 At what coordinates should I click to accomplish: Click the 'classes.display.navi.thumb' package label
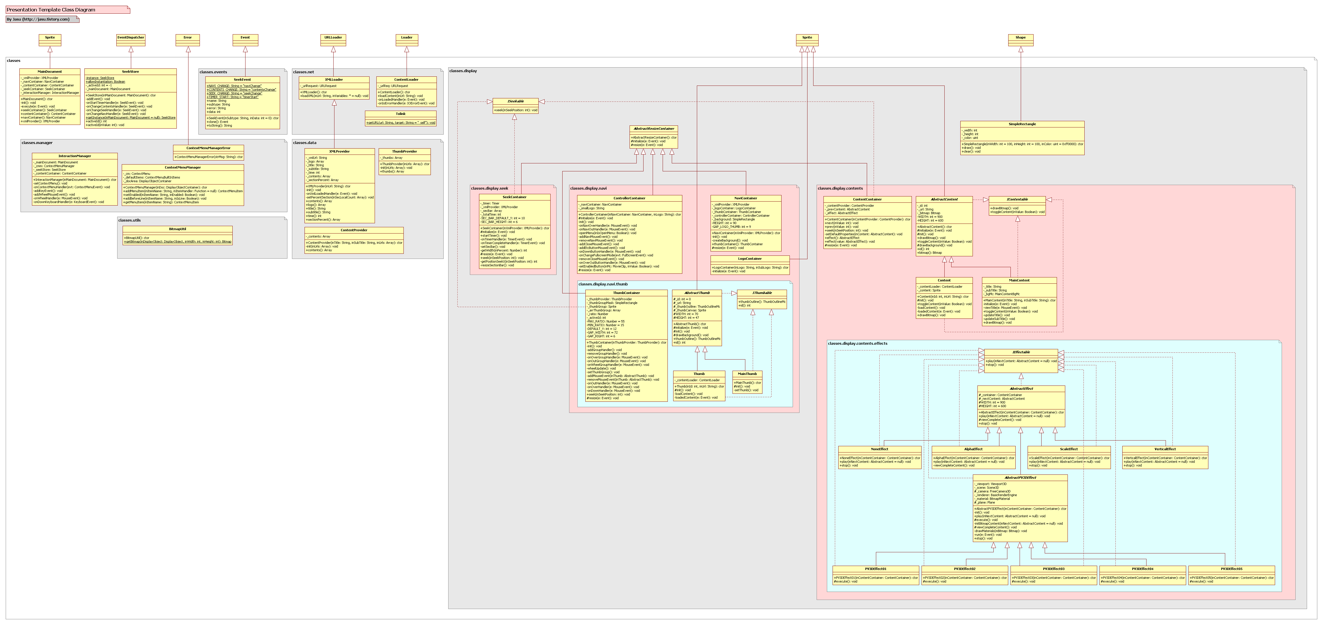point(603,284)
